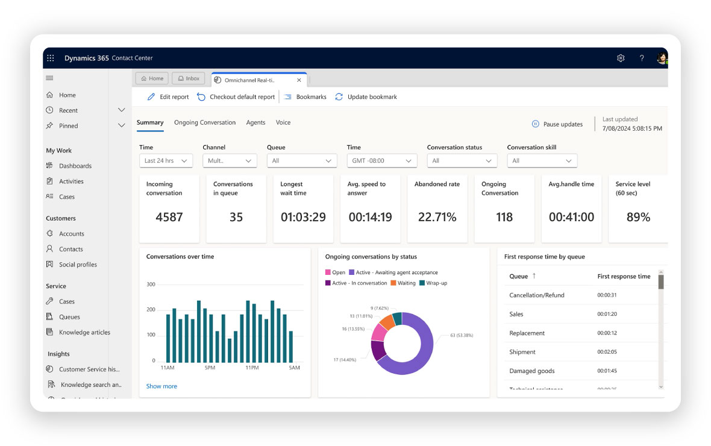Image resolution: width=711 pixels, height=446 pixels.
Task: Open Home in the left navigation
Action: 67,95
